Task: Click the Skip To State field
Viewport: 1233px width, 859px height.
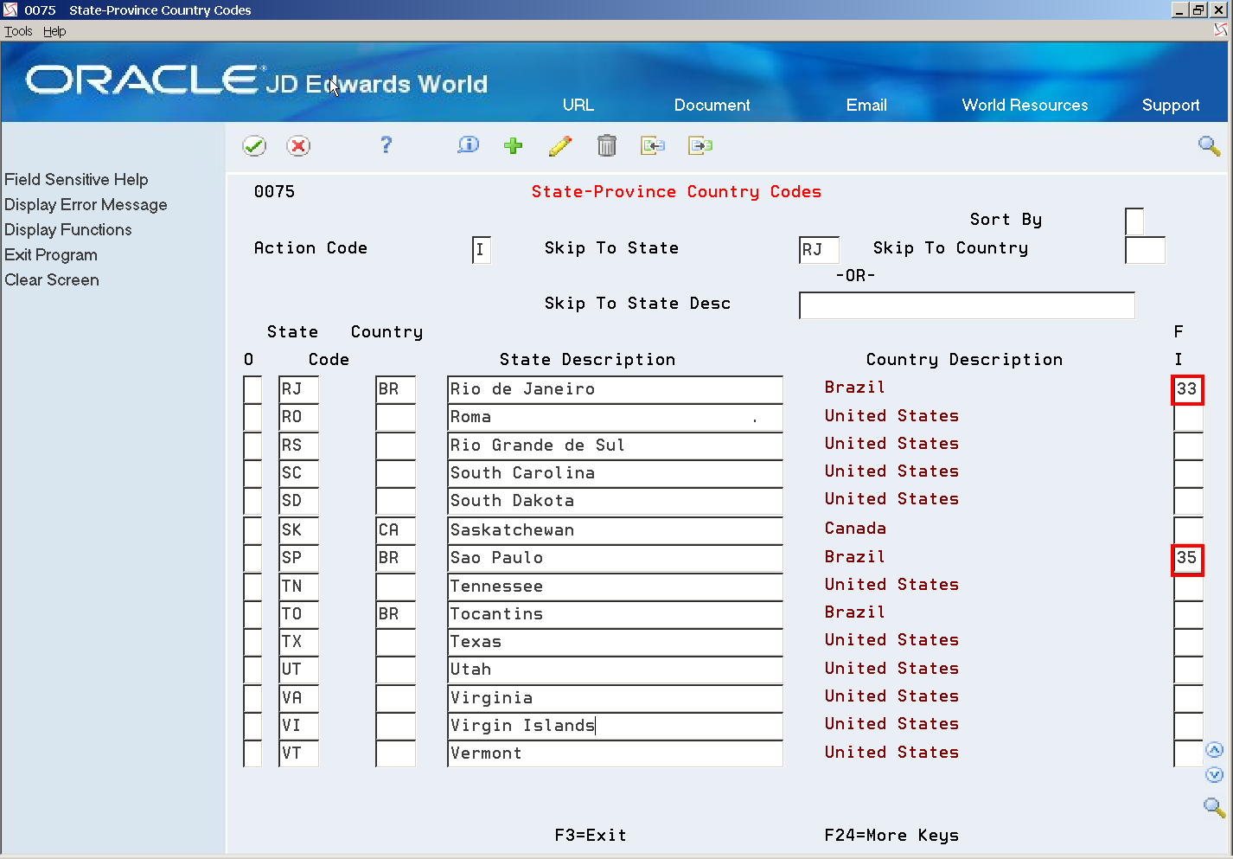Action: point(819,250)
